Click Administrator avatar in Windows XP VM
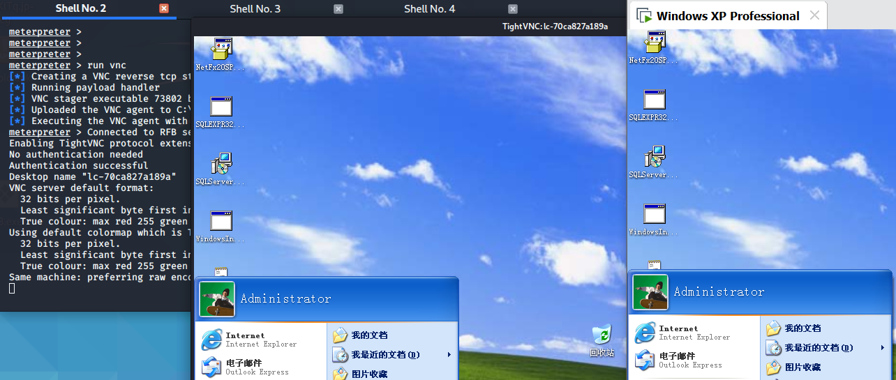Viewport: 896px width, 380px height. pos(650,292)
